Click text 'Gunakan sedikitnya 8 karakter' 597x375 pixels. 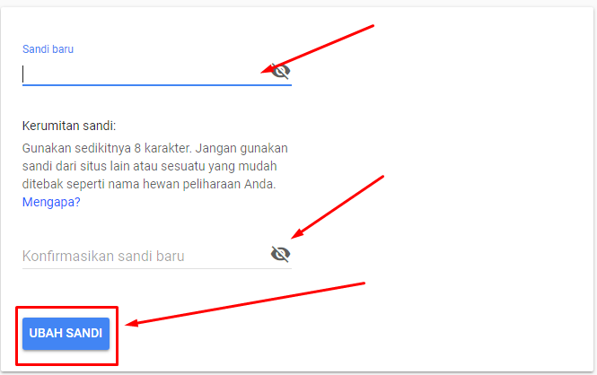point(106,148)
